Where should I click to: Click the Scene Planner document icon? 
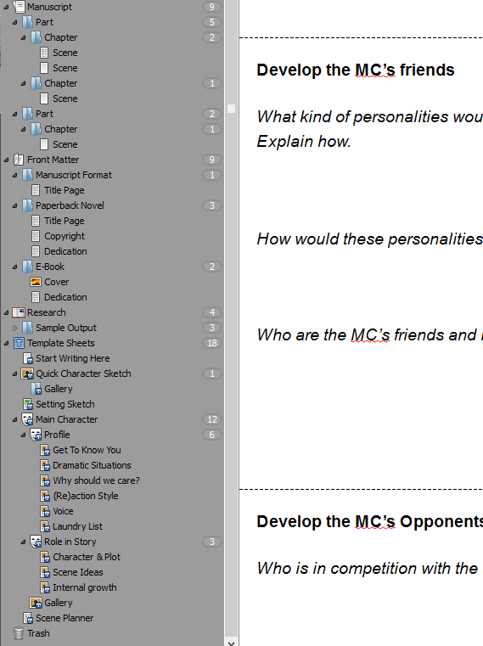tap(28, 618)
